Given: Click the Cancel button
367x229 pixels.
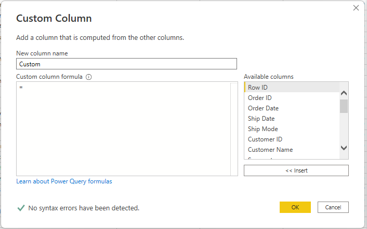Looking at the screenshot, I should click(x=333, y=207).
